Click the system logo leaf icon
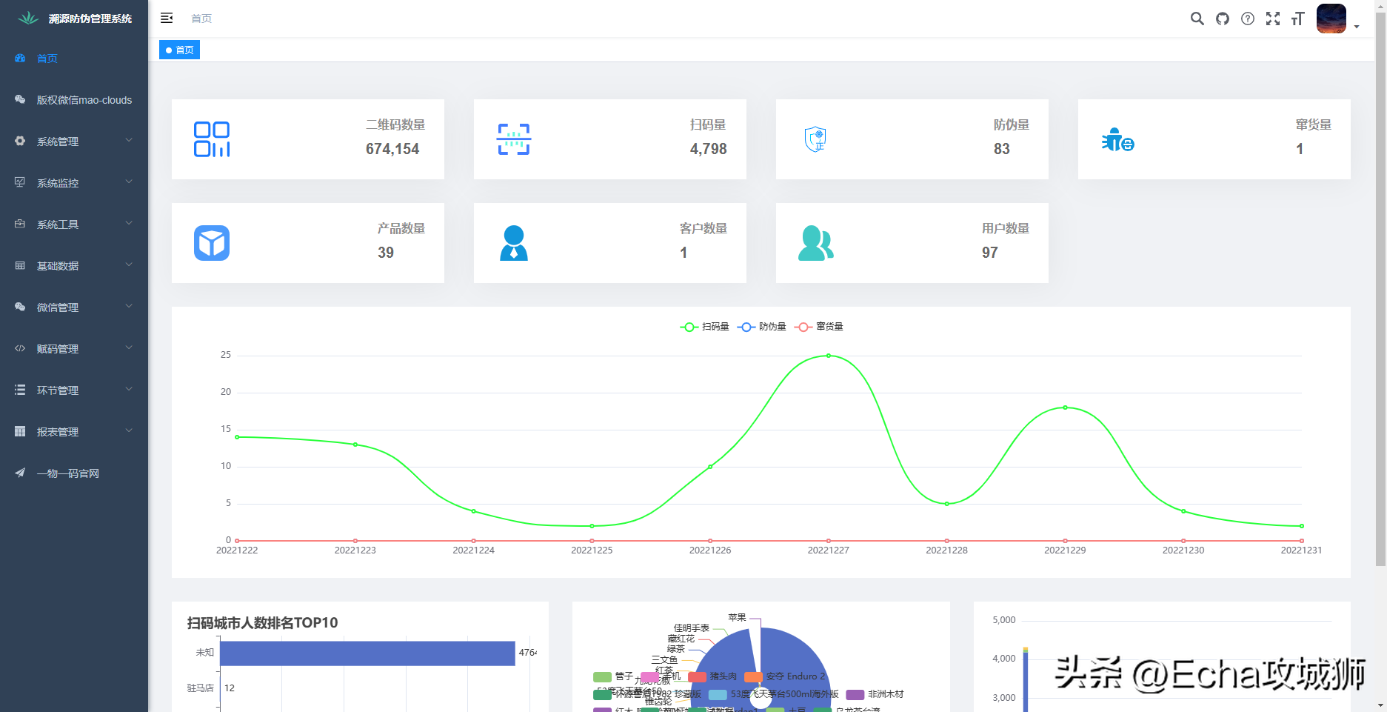 (28, 18)
